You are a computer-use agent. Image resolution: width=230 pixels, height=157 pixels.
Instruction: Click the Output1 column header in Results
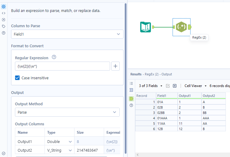[190, 96]
